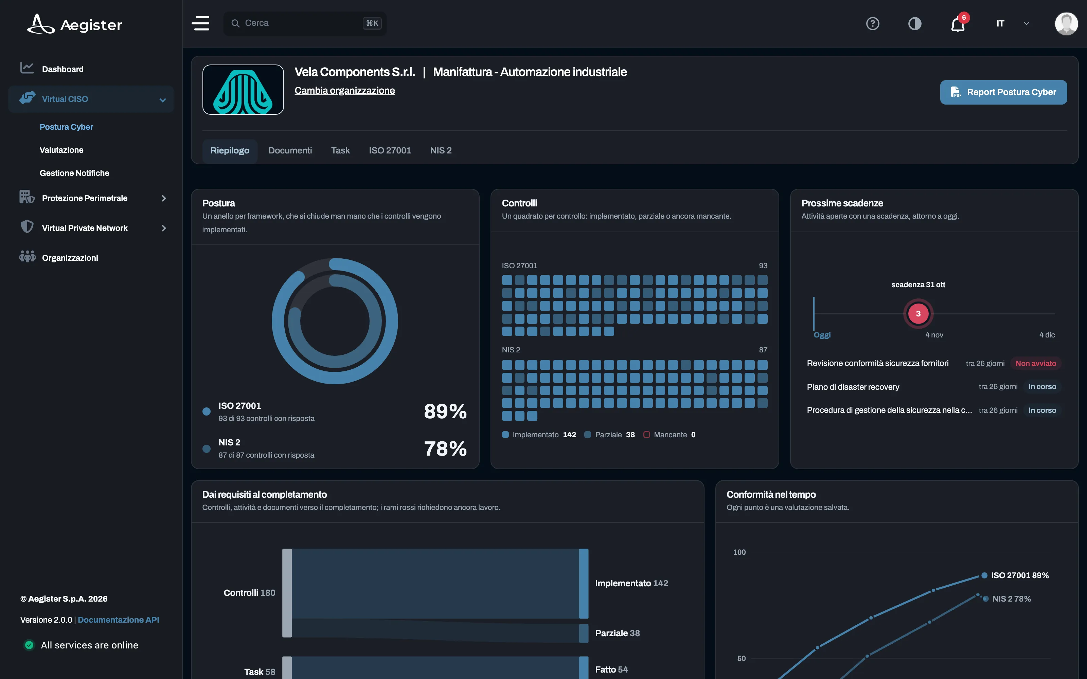Open the Documentazione API link
Screen dimensions: 1087x679
coord(119,620)
